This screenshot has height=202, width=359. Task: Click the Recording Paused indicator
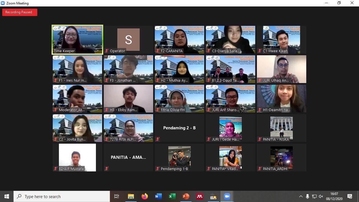click(20, 12)
